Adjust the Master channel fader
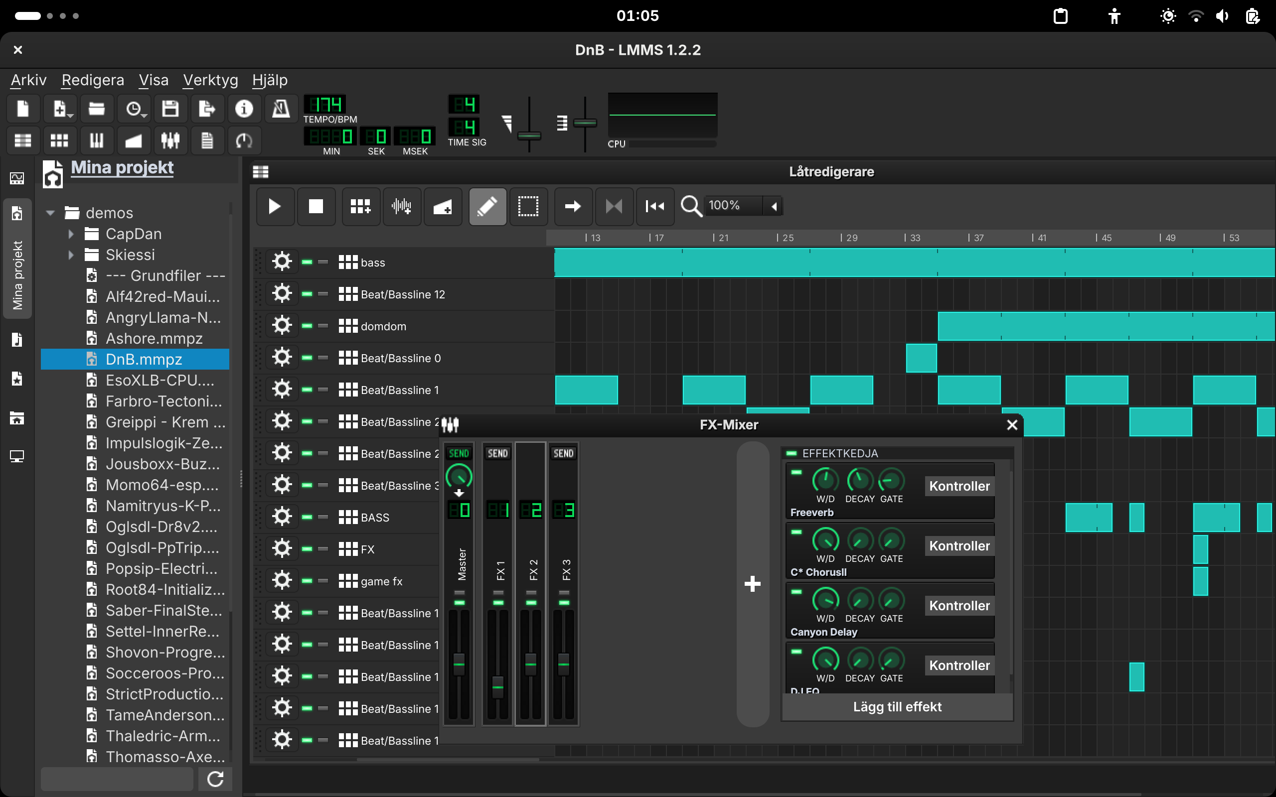Screen dimensions: 1276x797 click(459, 664)
